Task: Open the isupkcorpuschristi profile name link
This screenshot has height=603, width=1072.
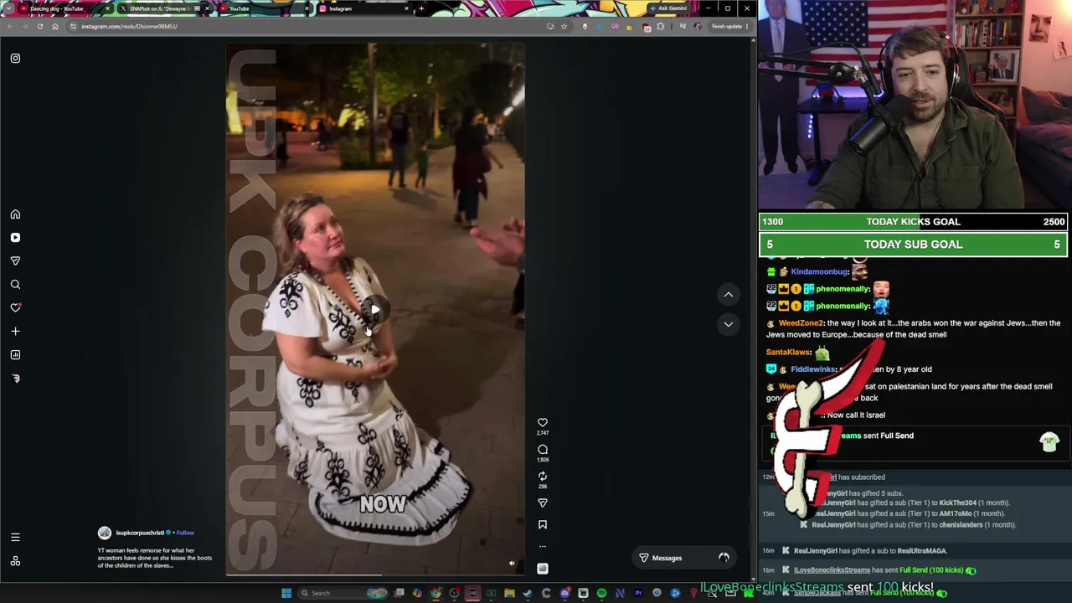Action: (140, 533)
